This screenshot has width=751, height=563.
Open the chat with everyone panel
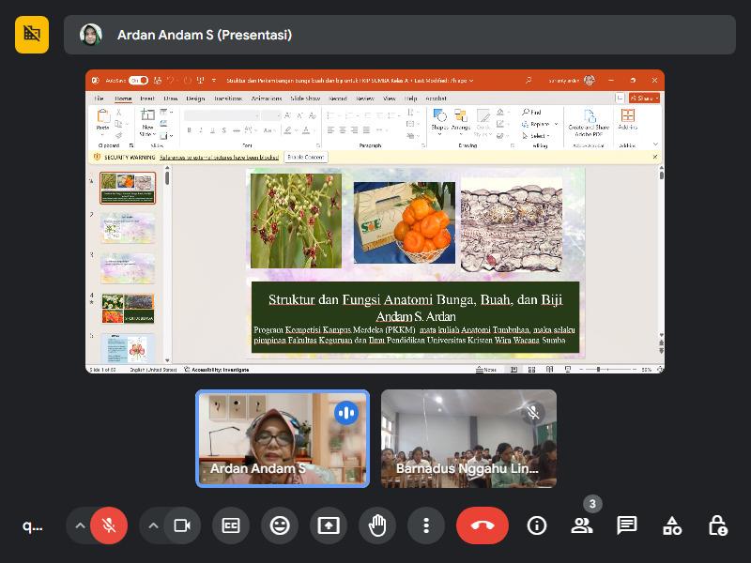(627, 525)
